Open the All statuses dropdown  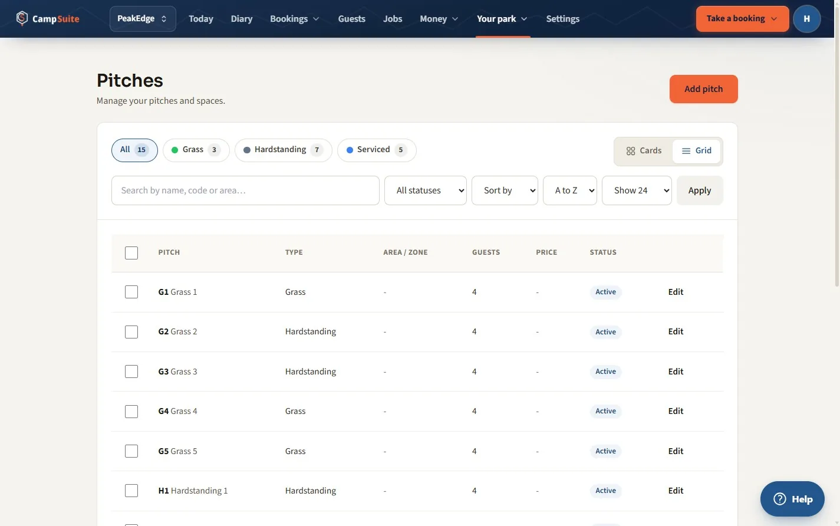[426, 190]
